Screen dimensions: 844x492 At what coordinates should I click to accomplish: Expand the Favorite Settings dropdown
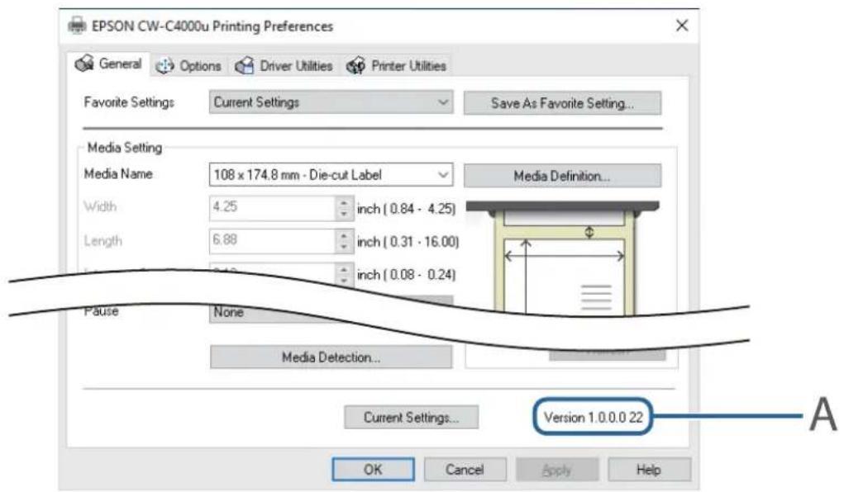331,102
